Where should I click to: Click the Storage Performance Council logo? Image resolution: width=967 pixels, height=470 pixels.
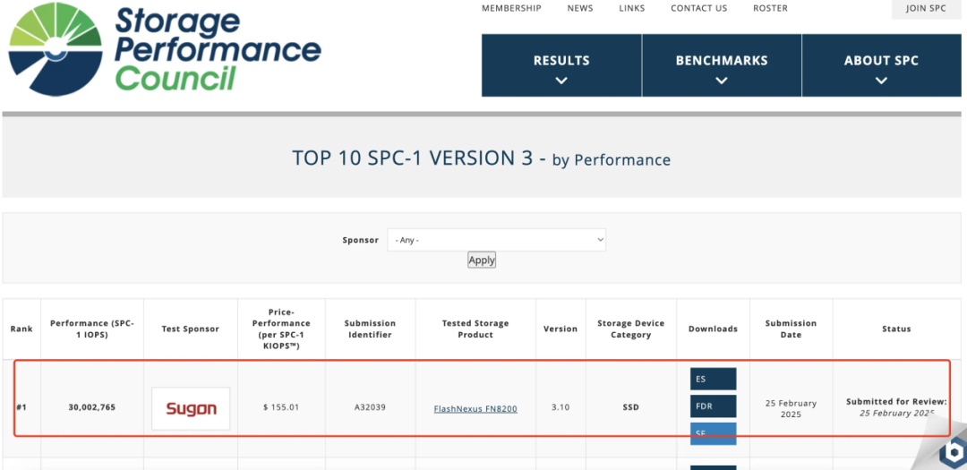point(164,49)
